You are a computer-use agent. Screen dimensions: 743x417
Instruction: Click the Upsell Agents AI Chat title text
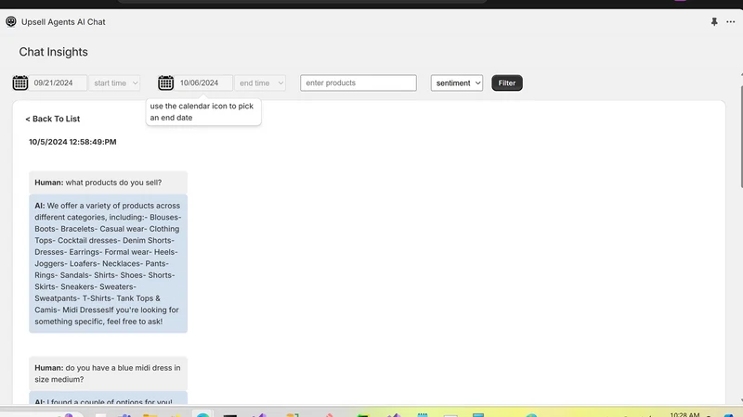coord(63,22)
